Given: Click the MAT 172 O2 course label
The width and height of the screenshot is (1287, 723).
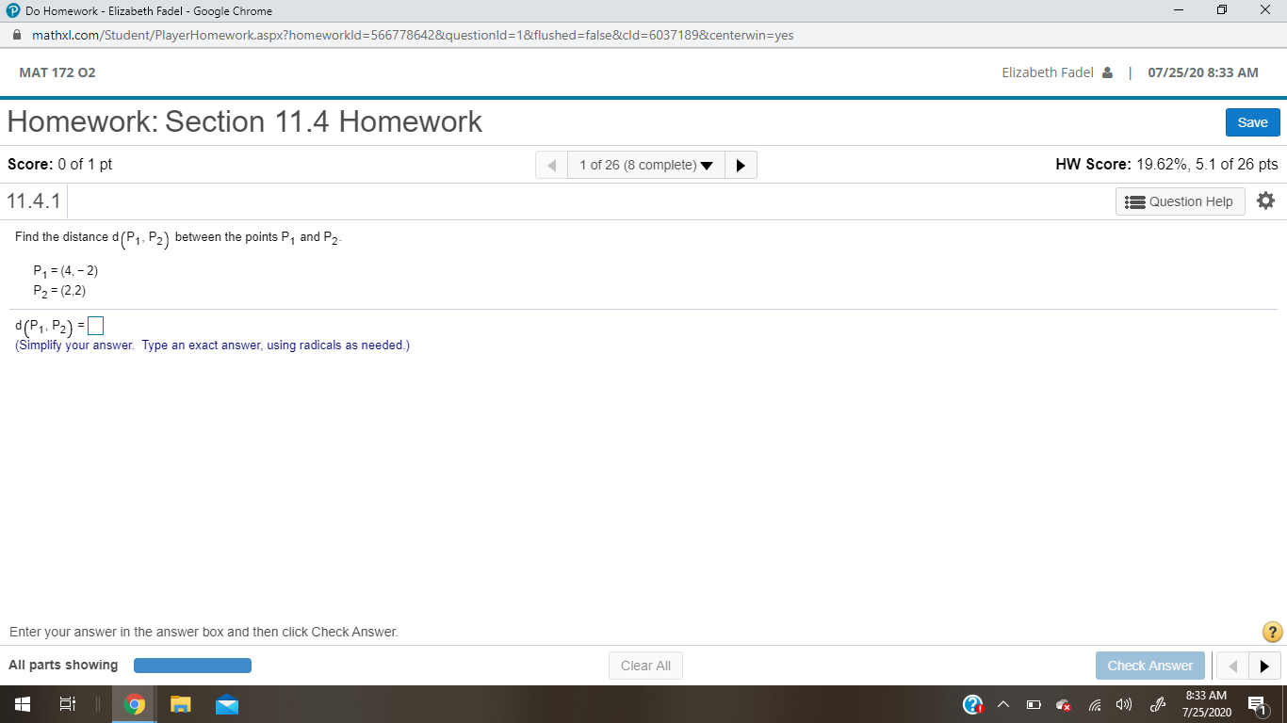Looking at the screenshot, I should tap(57, 72).
